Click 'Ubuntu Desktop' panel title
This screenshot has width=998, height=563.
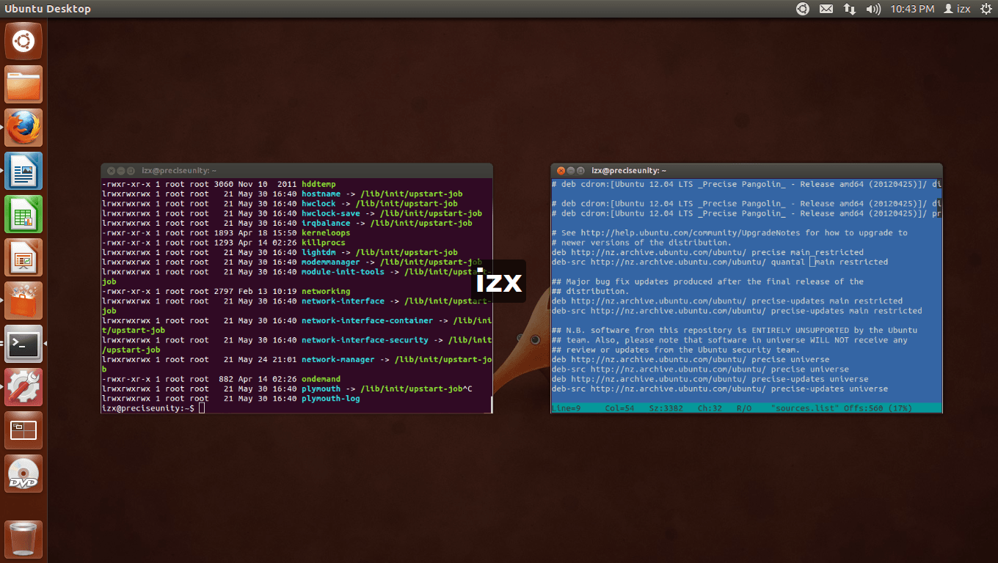(48, 9)
